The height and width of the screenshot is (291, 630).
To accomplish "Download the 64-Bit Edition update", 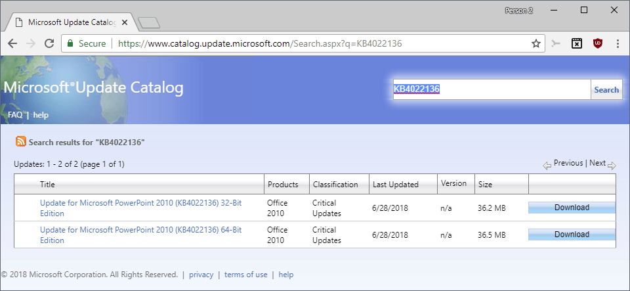I will (x=572, y=235).
